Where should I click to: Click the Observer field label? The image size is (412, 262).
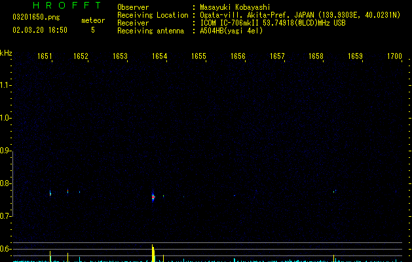tap(133, 7)
